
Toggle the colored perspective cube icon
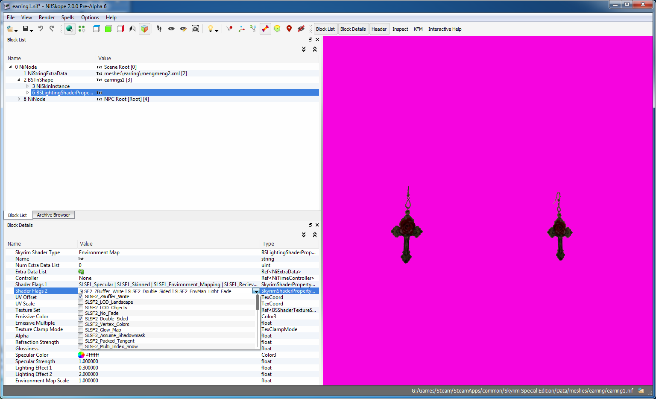(x=144, y=29)
